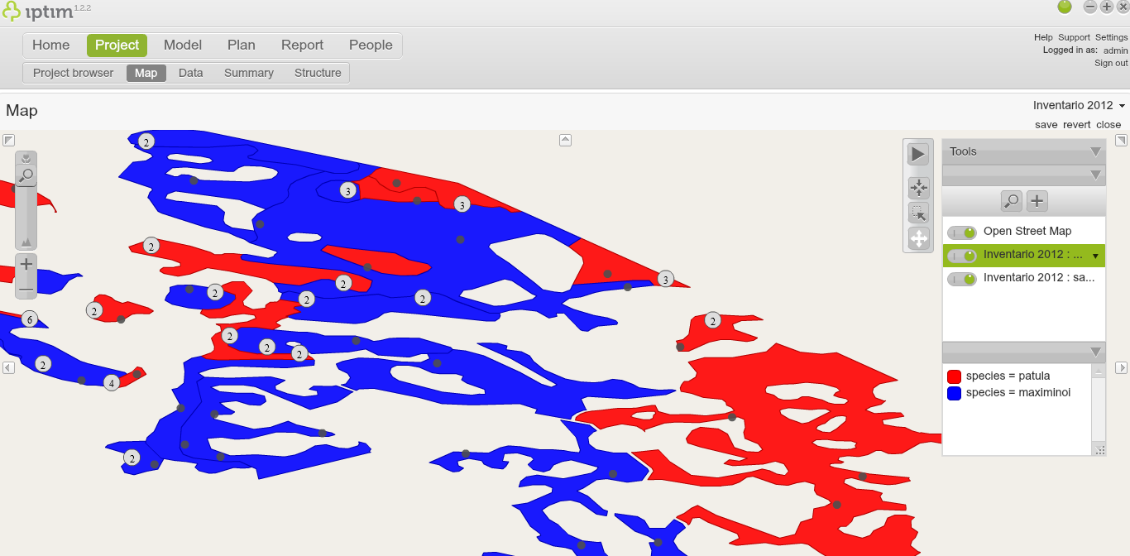The width and height of the screenshot is (1130, 556).
Task: Click the map marker labeled 6
Action: 30,319
